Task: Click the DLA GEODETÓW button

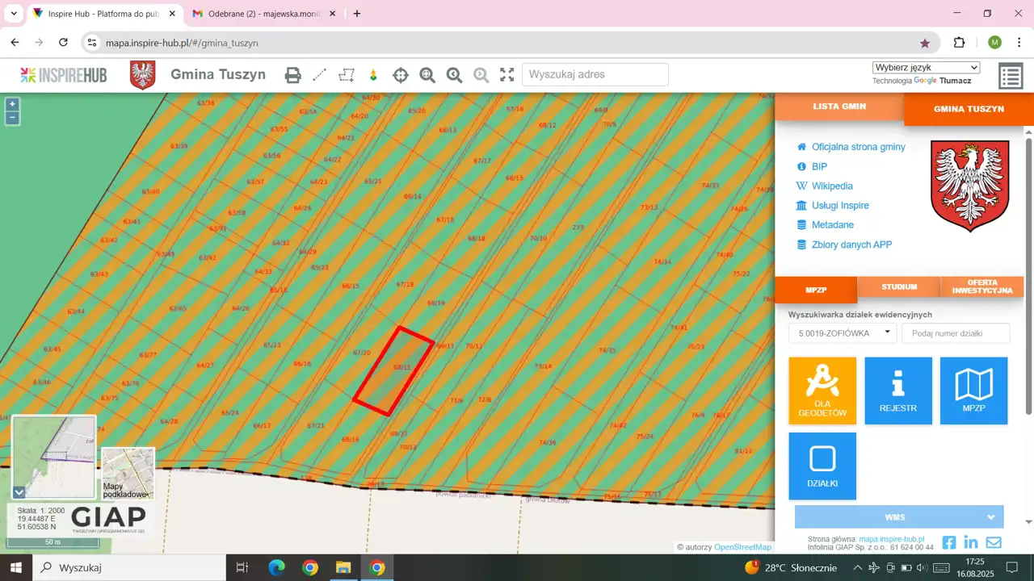Action: [x=822, y=391]
